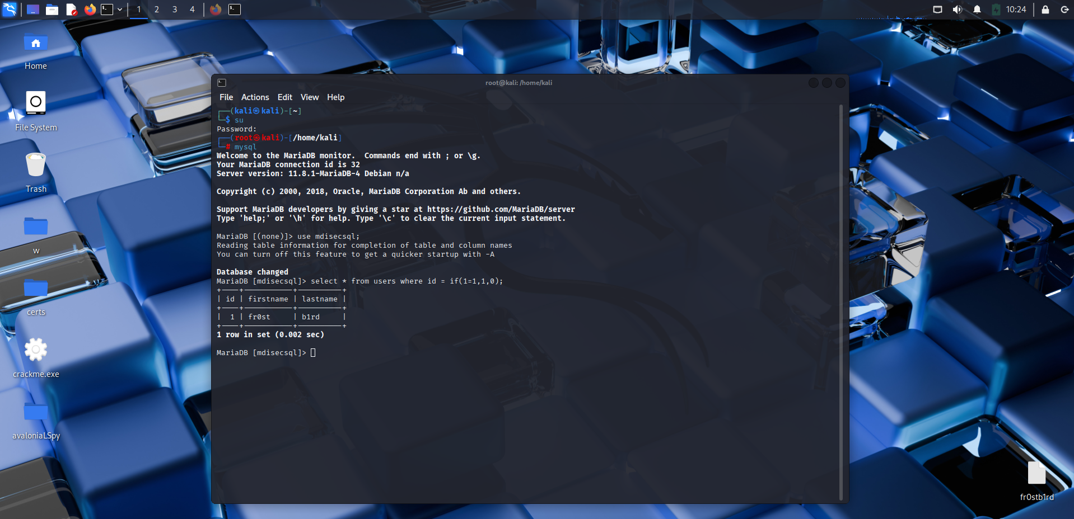
Task: Open the terminal's Actions menu
Action: pos(255,97)
